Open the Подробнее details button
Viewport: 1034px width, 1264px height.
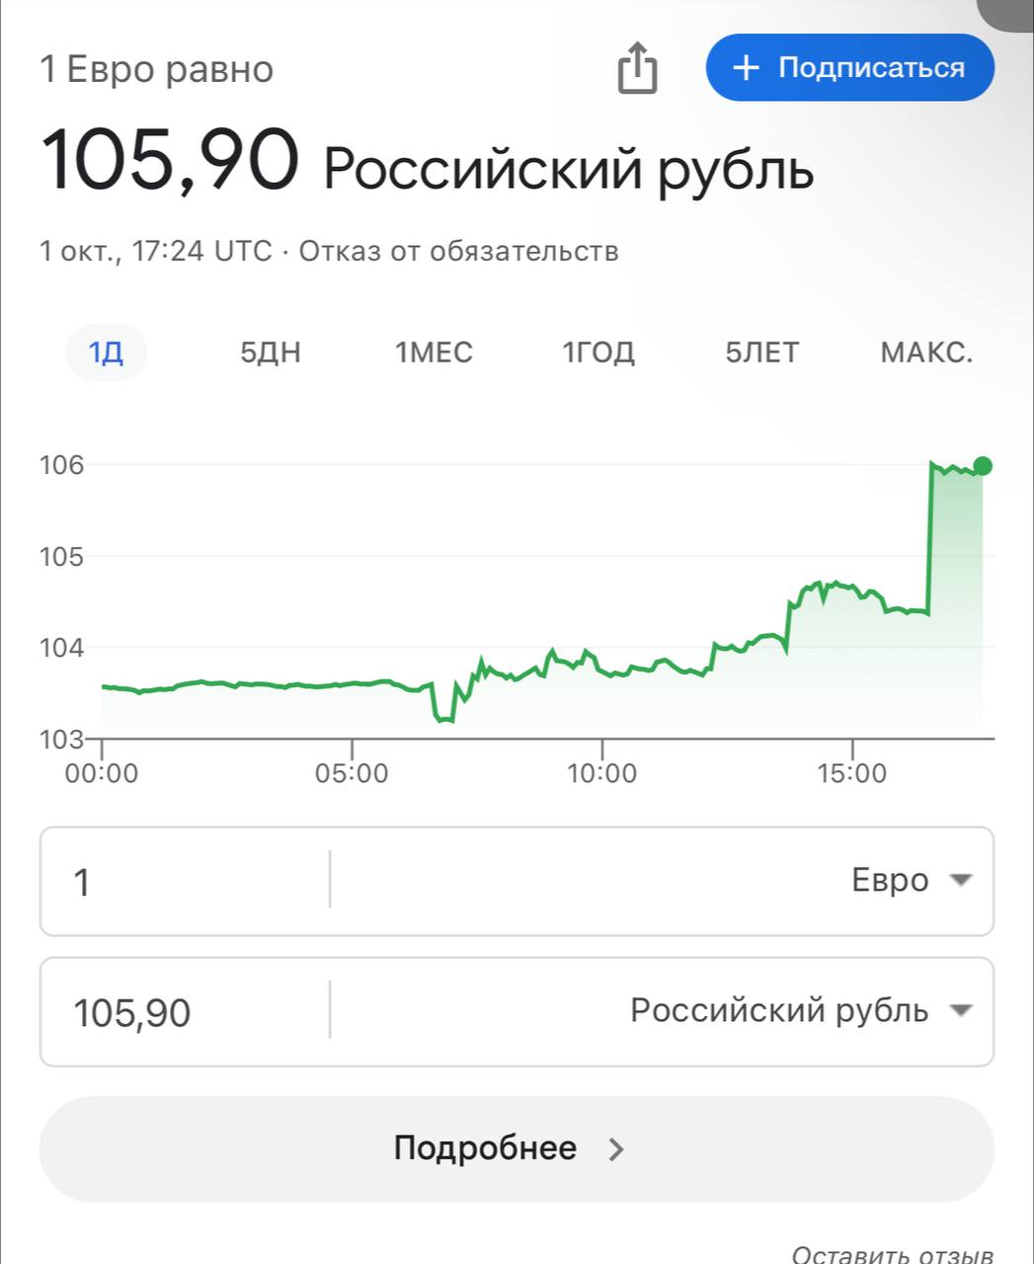coord(516,1148)
